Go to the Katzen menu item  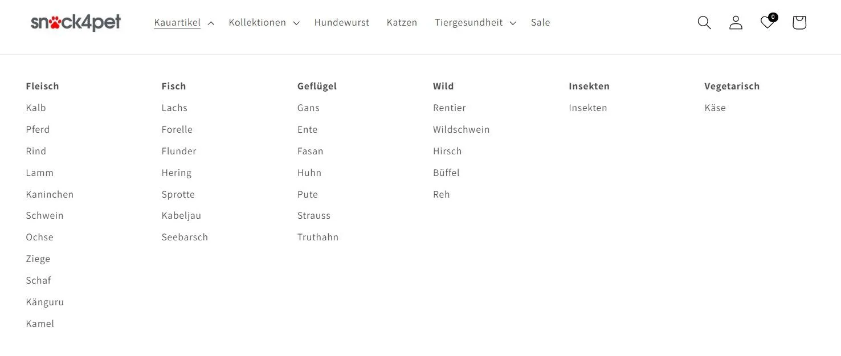tap(402, 23)
